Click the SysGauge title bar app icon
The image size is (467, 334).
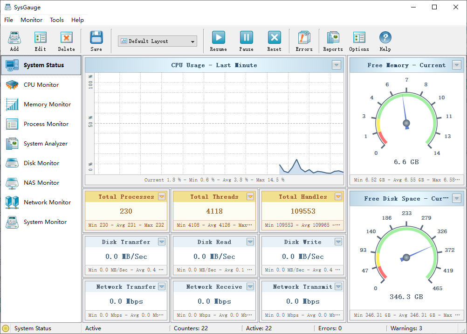click(8, 7)
